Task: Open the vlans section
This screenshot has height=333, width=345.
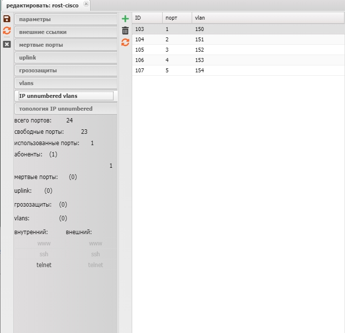Action: point(65,83)
